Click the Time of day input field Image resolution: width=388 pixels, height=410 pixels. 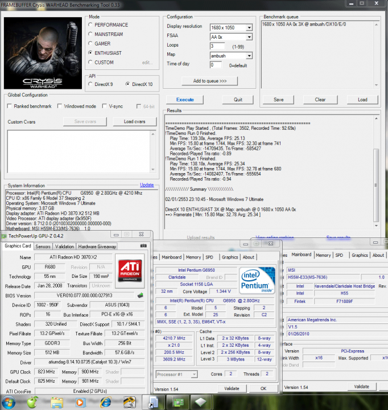pyautogui.click(x=216, y=64)
